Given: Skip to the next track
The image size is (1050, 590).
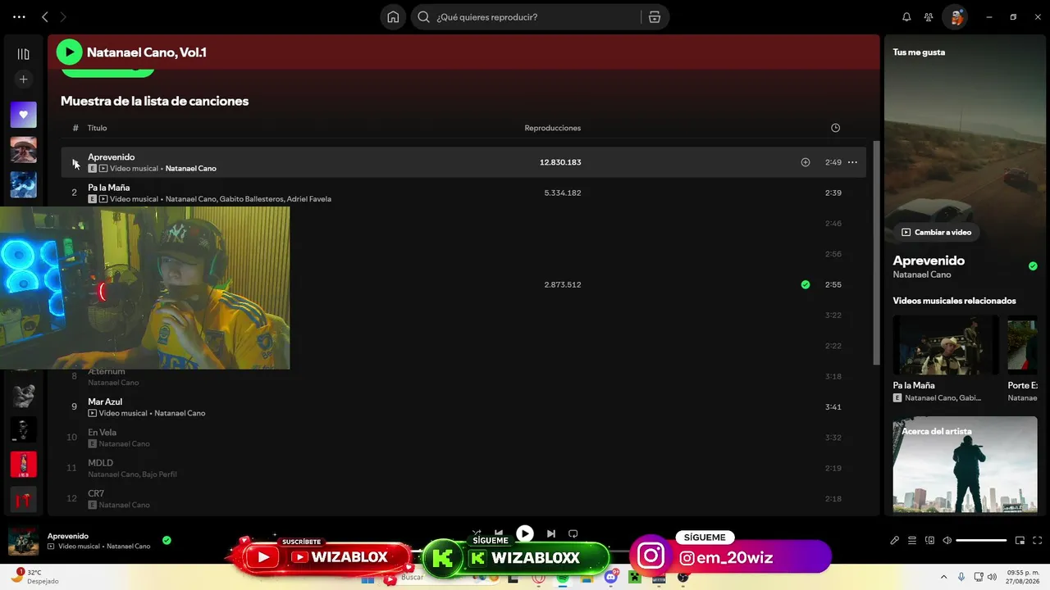Looking at the screenshot, I should point(551,533).
